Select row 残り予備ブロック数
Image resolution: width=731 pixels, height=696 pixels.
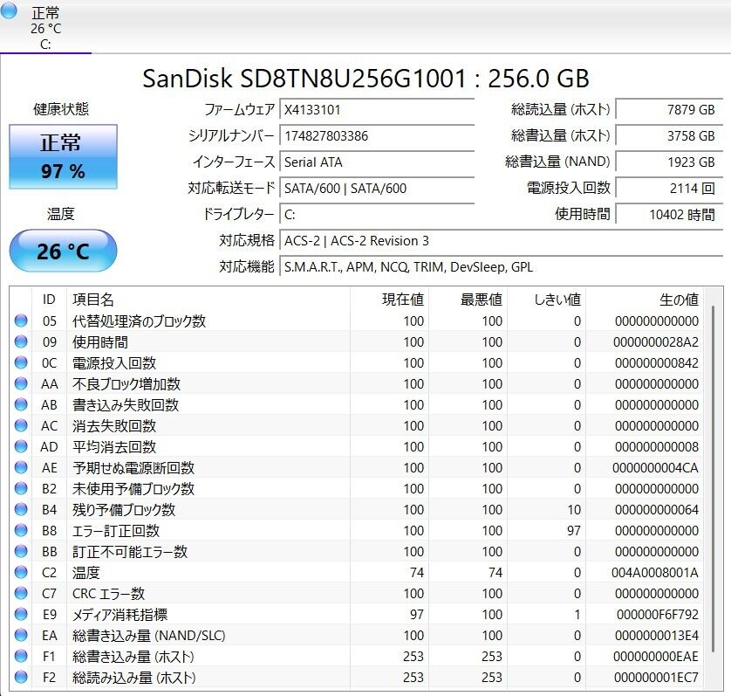tap(358, 509)
